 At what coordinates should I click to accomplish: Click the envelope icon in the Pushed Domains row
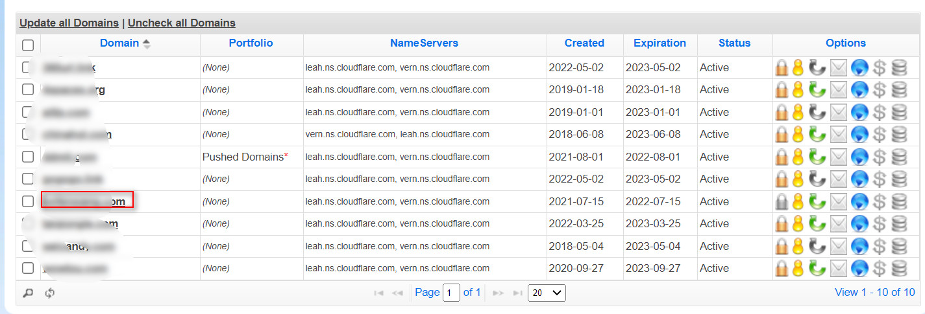pos(839,157)
